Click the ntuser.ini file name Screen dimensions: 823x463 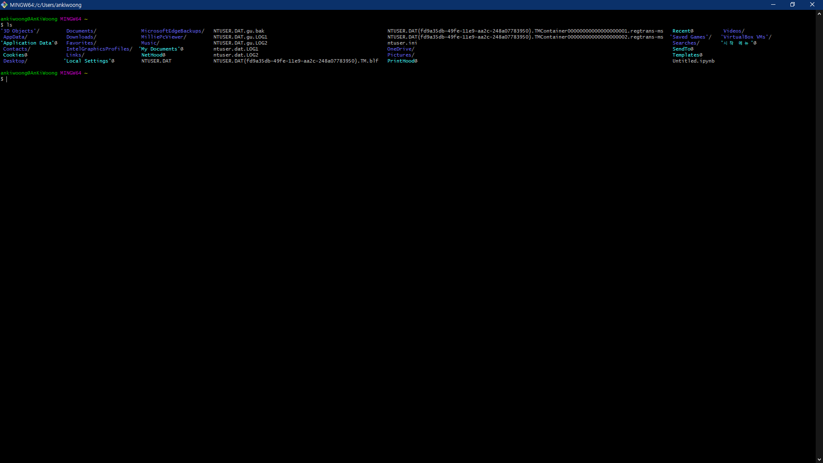click(x=402, y=43)
